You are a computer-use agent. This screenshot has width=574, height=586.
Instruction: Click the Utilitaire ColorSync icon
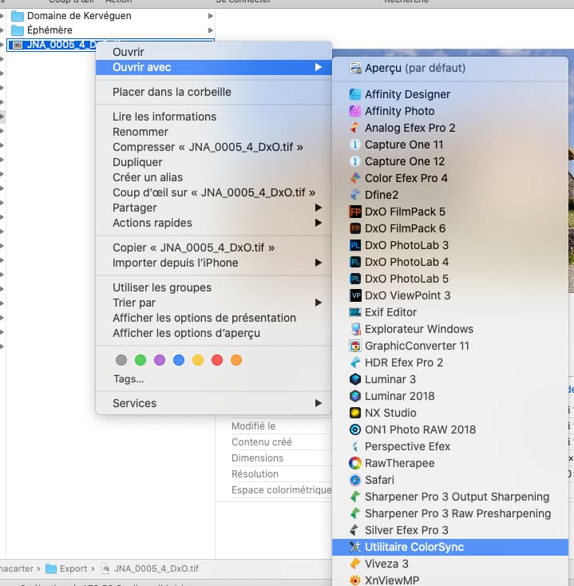(x=355, y=547)
